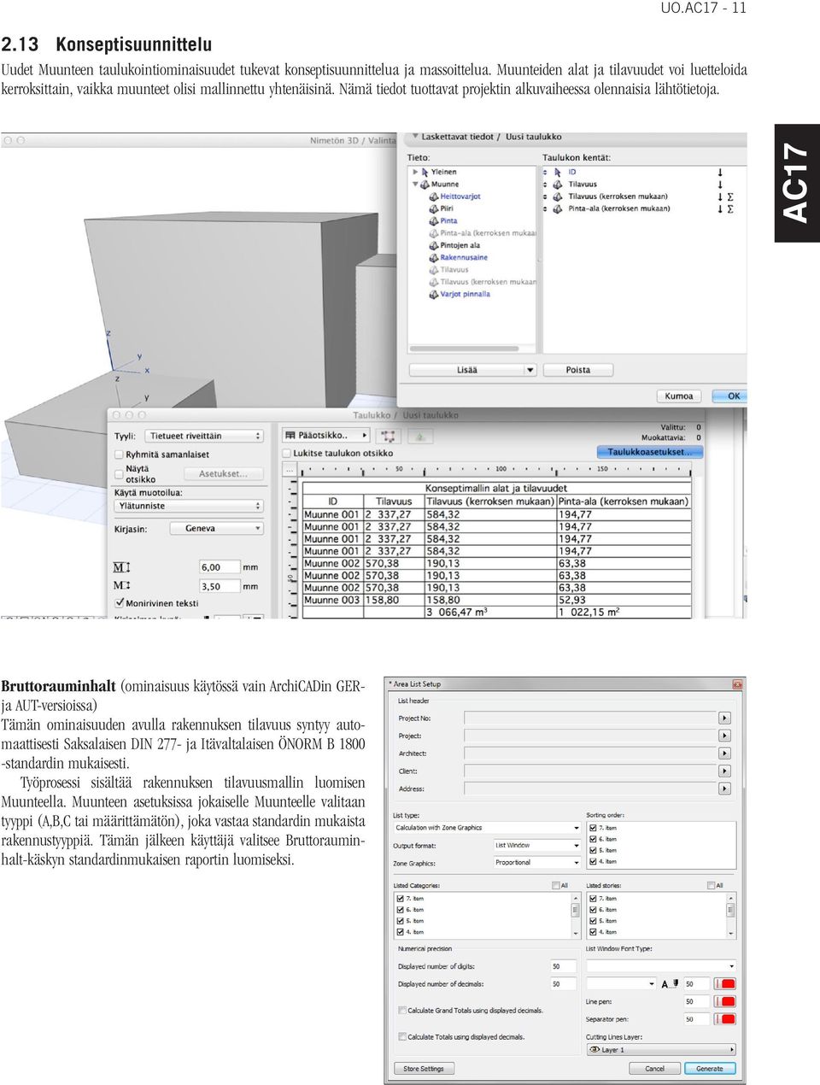Click table cell Konseptimallin alat ja tilavuudet
This screenshot has width=820, height=1085.
click(x=495, y=489)
